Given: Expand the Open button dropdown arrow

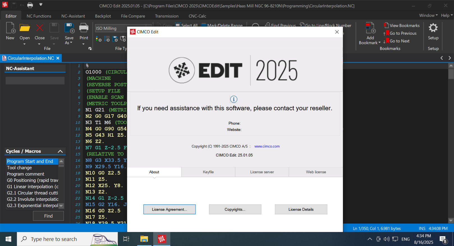Looking at the screenshot, I should click(x=24, y=44).
